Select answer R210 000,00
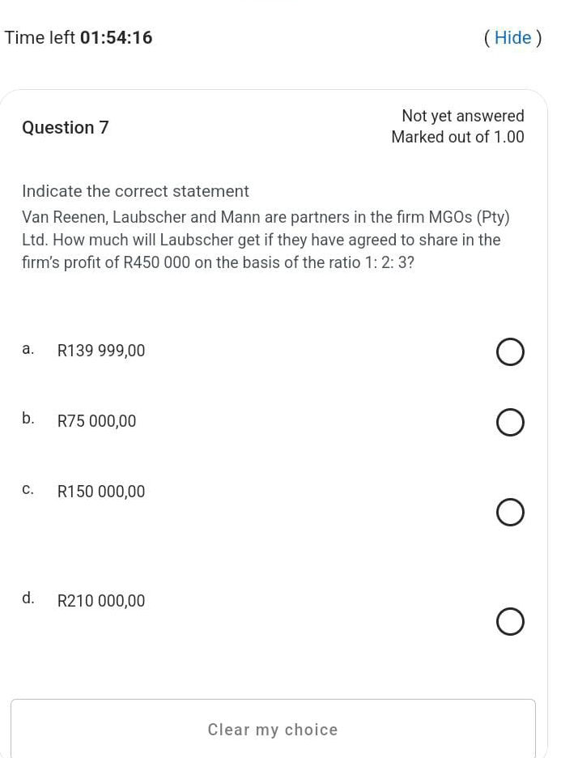561x758 pixels. (101, 601)
